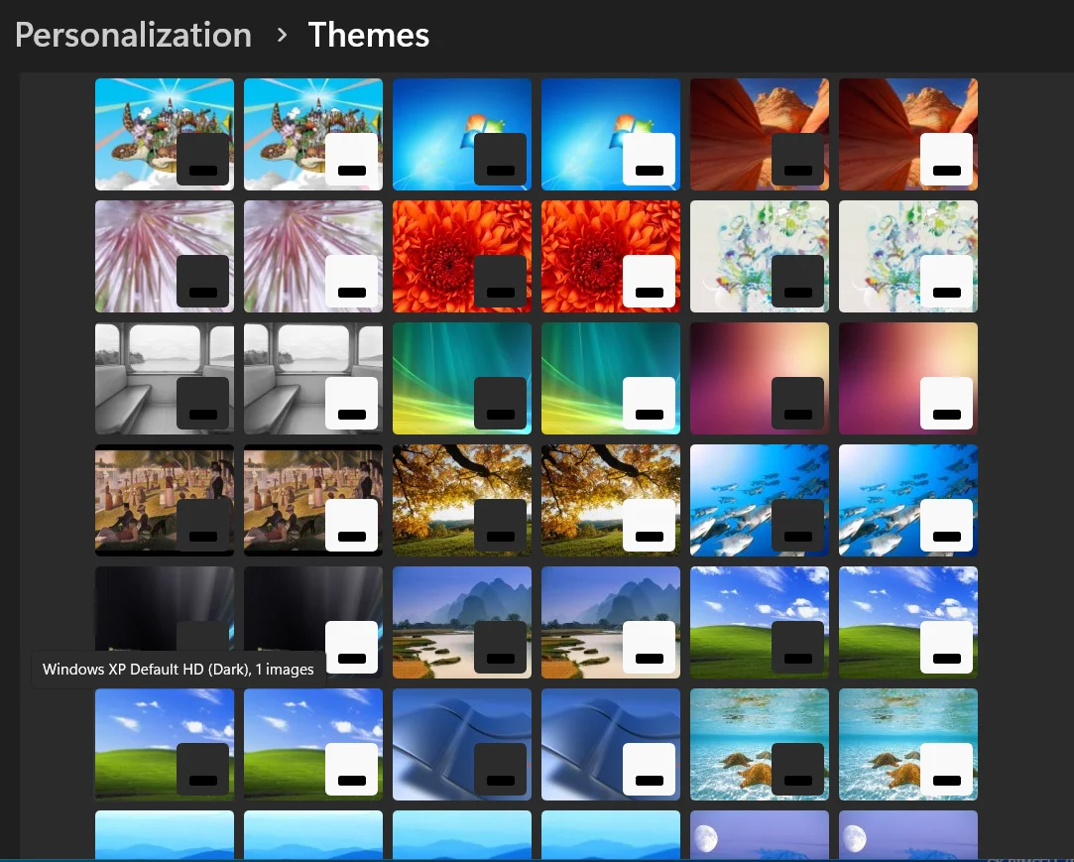Choose the orange chrysanthemum flower light theme
The height and width of the screenshot is (862, 1074).
tap(610, 256)
